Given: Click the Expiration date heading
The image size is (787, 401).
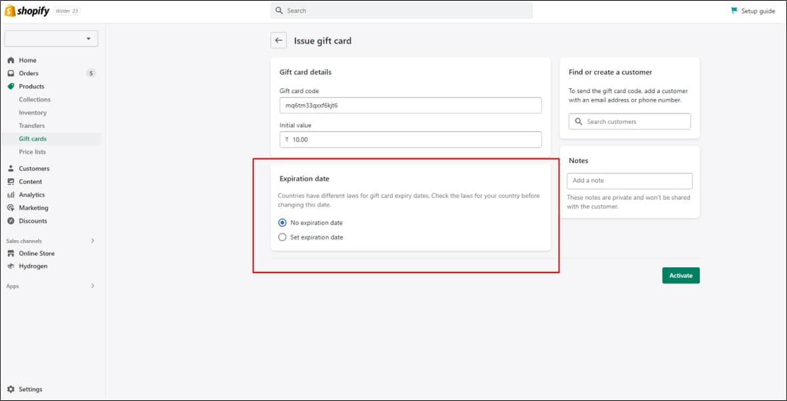Looking at the screenshot, I should tap(304, 178).
